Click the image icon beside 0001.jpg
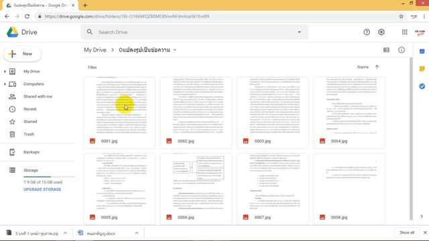Screen dimensions: 429x241 point(93,141)
